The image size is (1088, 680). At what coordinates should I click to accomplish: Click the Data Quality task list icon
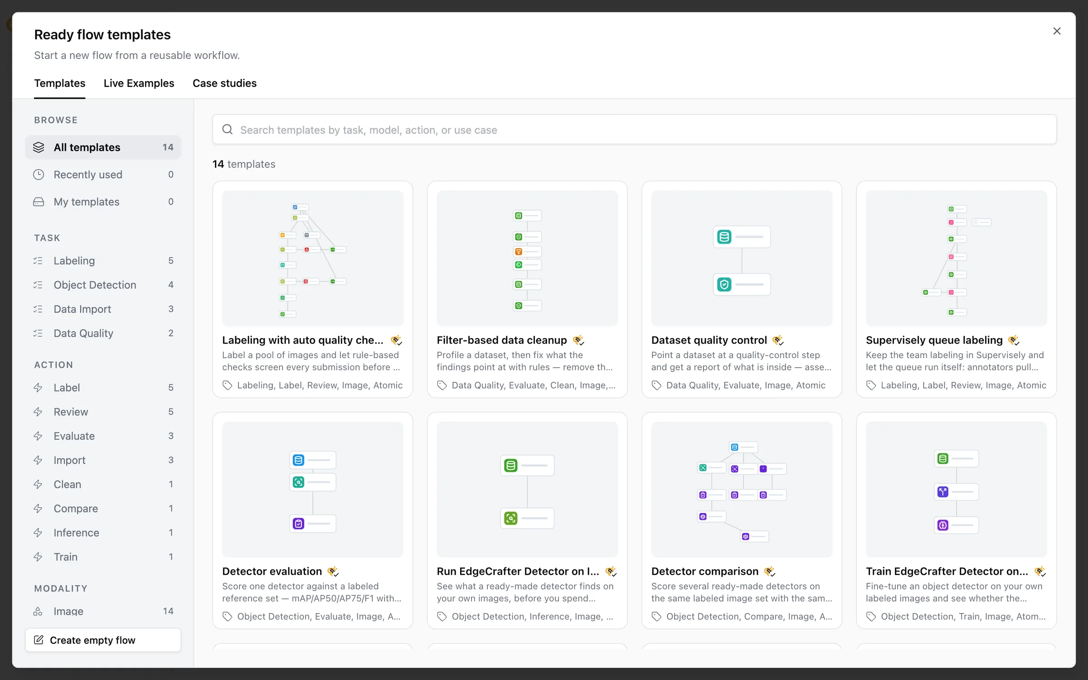(x=38, y=333)
